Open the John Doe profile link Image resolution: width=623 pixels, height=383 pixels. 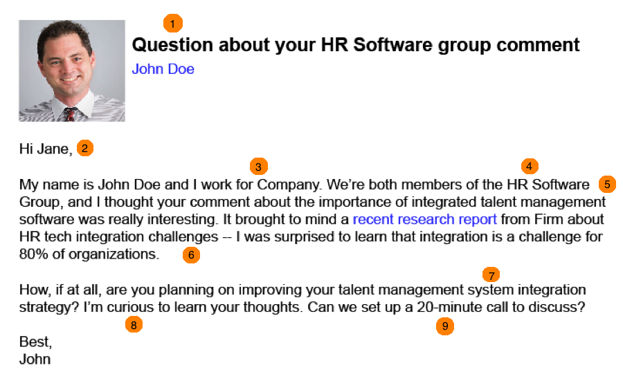tap(163, 69)
